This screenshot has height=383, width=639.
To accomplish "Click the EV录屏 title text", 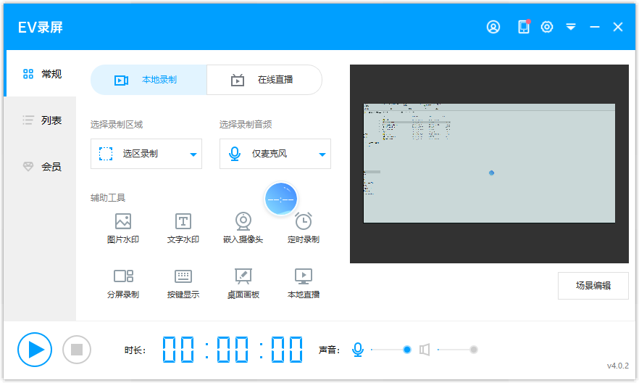I will pos(41,28).
